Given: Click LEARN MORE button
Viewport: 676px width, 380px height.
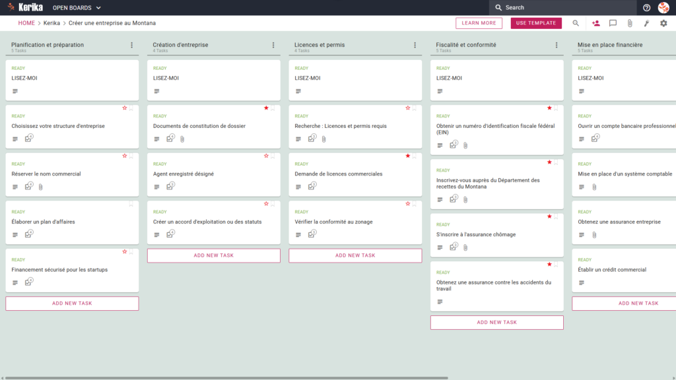Looking at the screenshot, I should tap(479, 23).
